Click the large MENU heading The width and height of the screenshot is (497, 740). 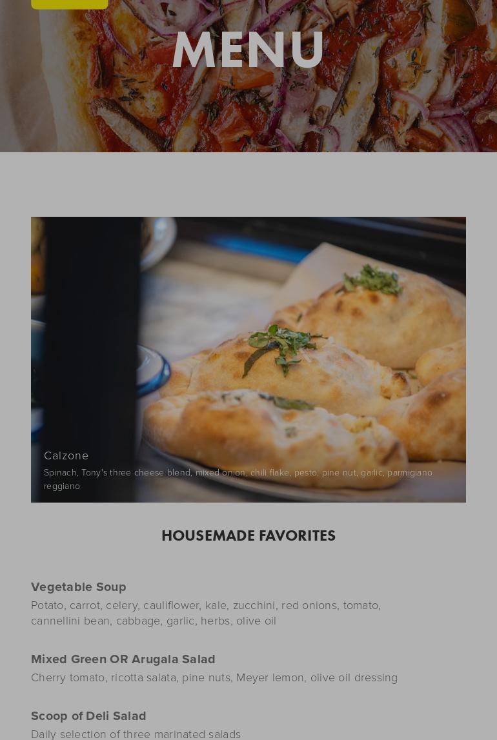249,50
